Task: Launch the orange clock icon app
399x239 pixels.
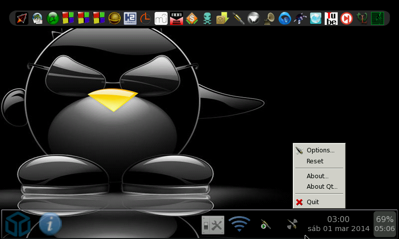Action: click(x=145, y=18)
